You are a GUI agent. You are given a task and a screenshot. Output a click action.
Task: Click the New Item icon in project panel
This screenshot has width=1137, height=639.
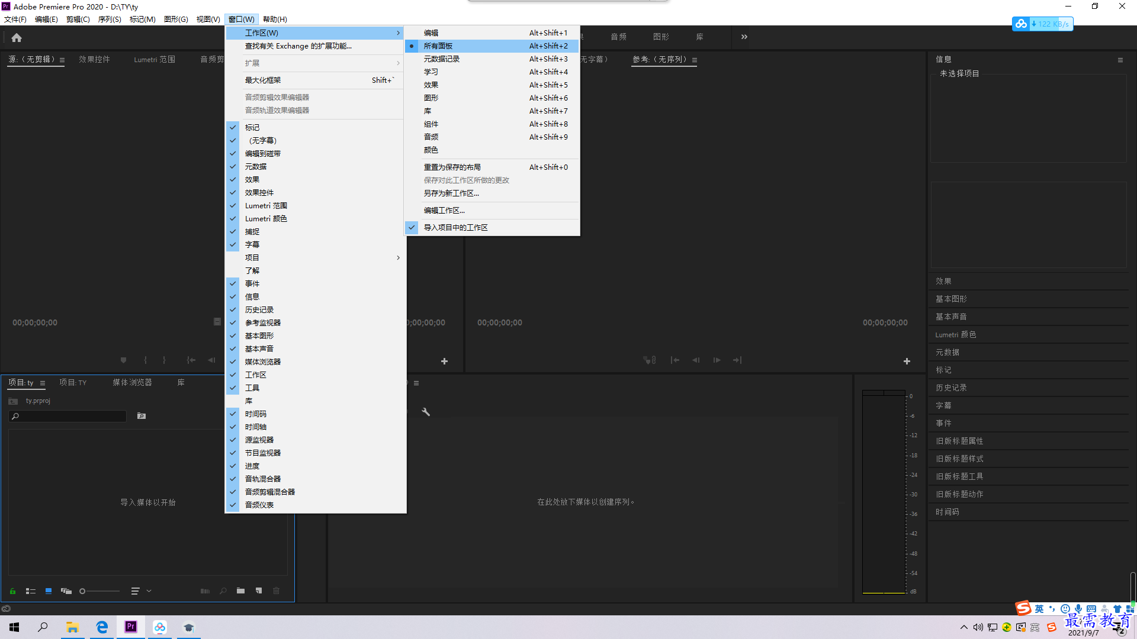click(x=259, y=591)
